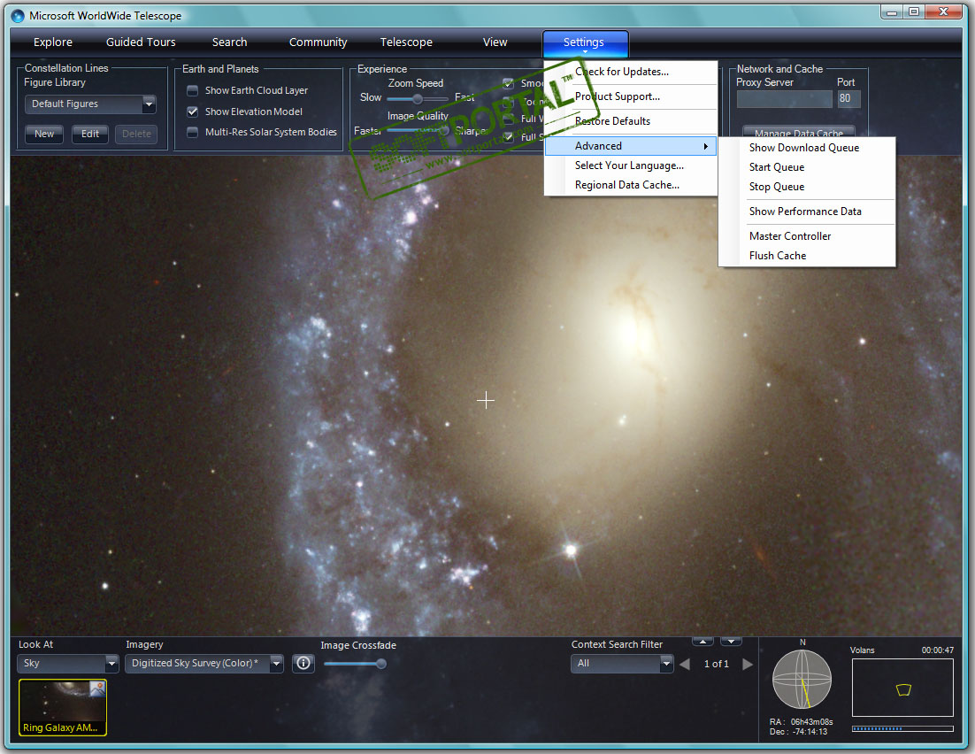Image resolution: width=975 pixels, height=754 pixels.
Task: Click the Zoom Speed slider handle
Action: [418, 99]
